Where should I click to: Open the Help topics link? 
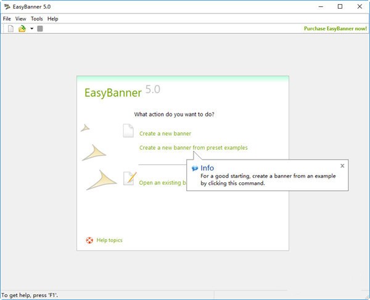point(110,240)
